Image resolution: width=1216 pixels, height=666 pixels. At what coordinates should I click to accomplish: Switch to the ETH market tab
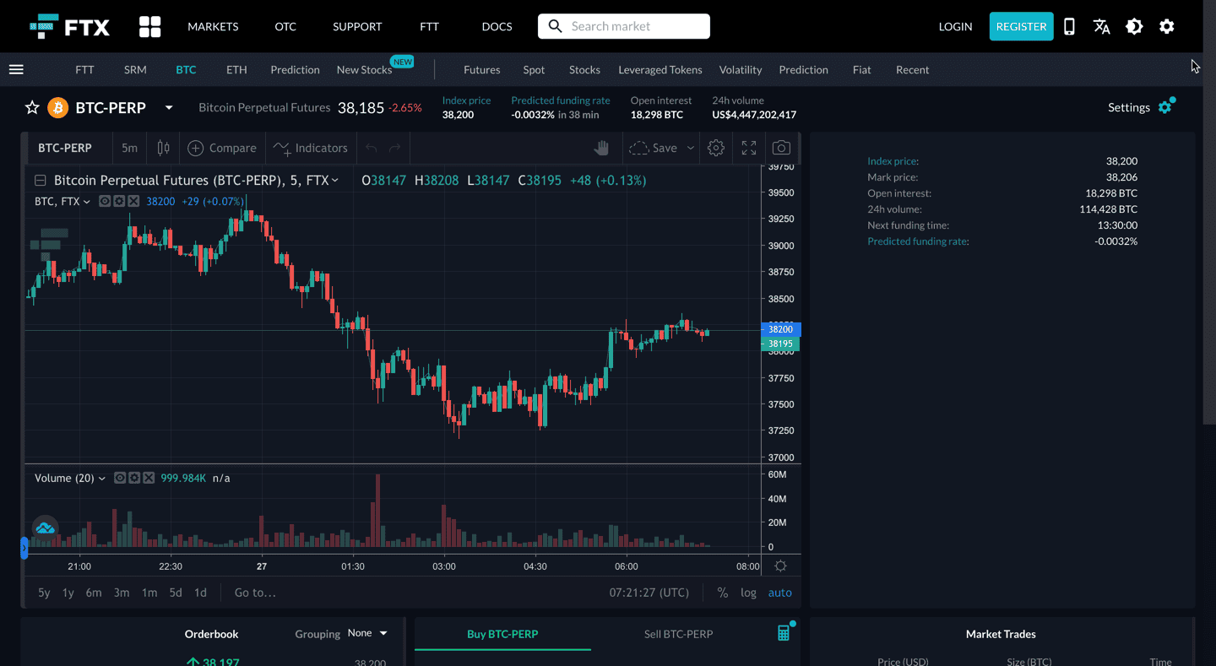point(236,69)
